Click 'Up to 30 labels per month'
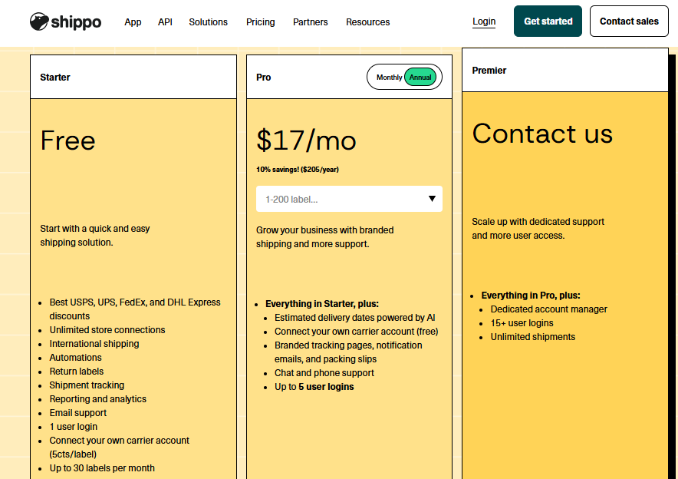 [x=102, y=468]
